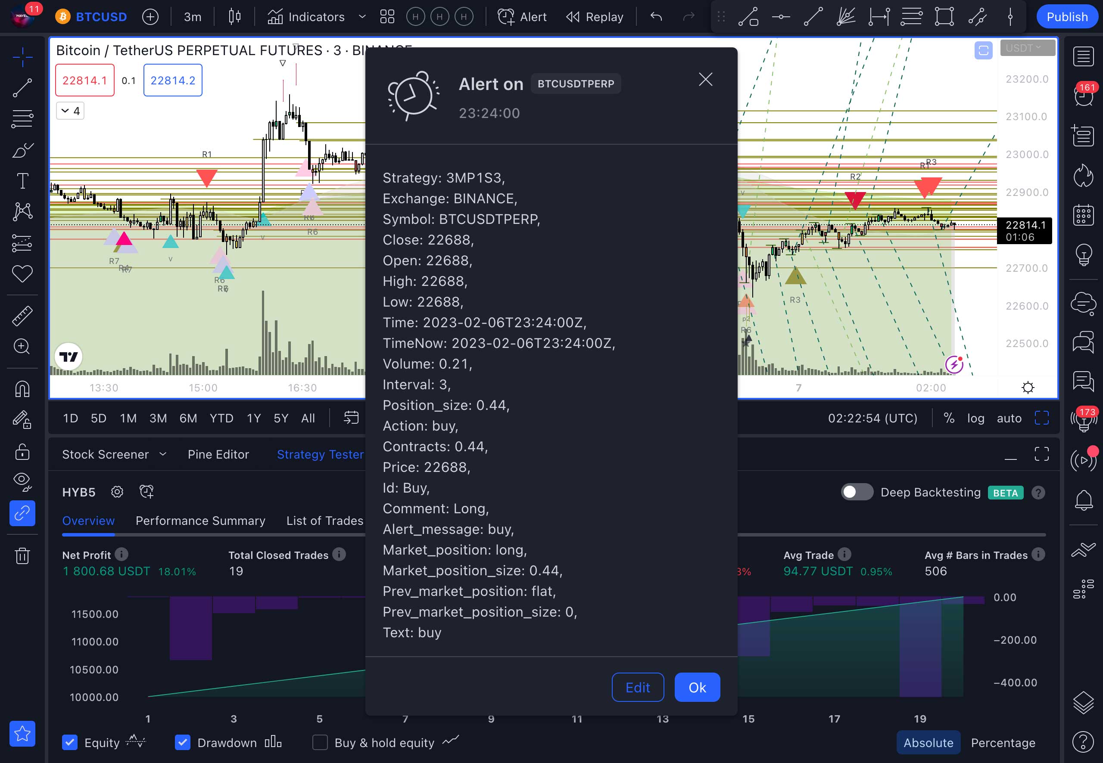Expand the indicator favorites dropdown arrow
This screenshot has height=763, width=1103.
[362, 17]
